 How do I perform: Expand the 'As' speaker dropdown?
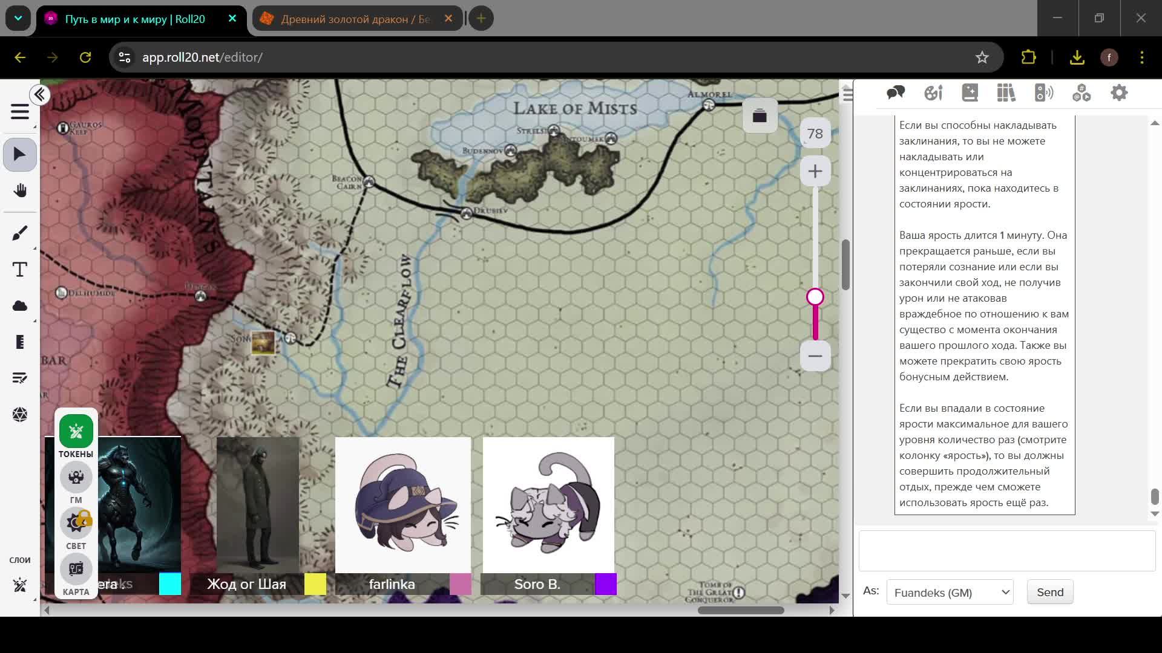pyautogui.click(x=950, y=593)
